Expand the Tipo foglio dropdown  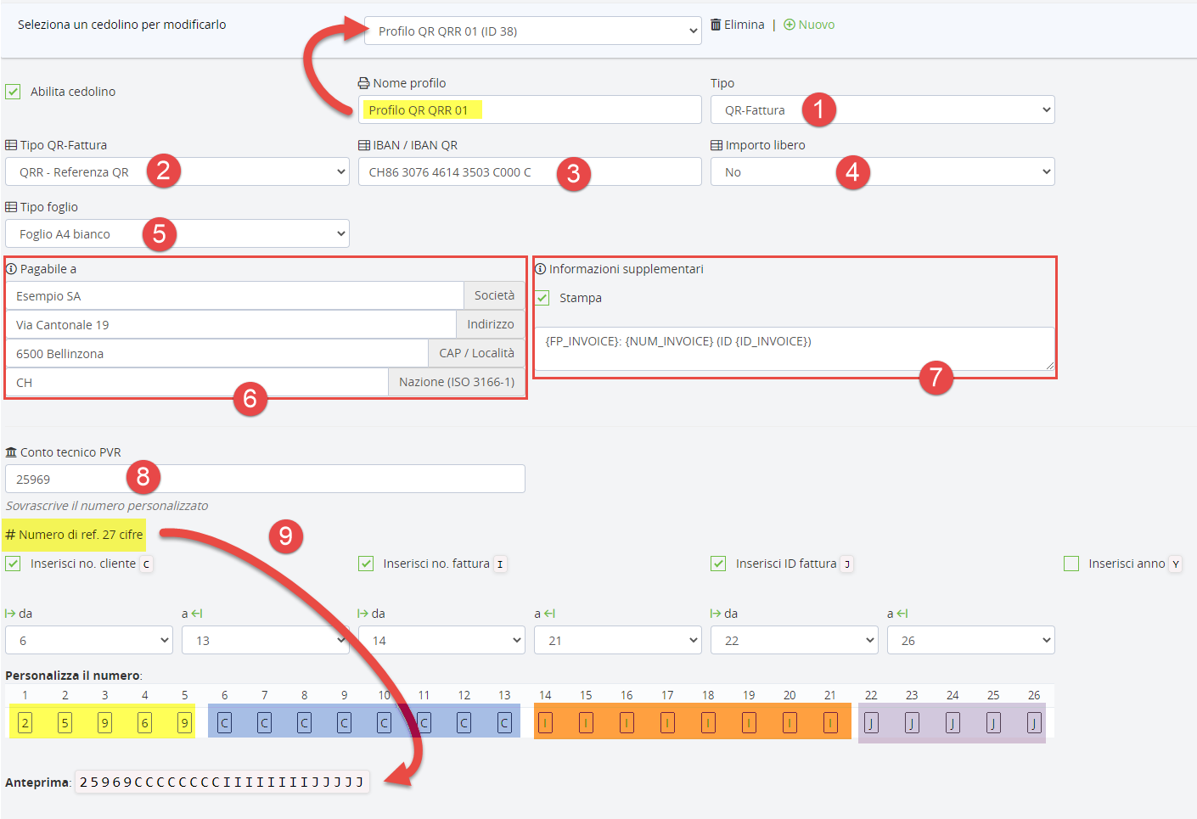pyautogui.click(x=177, y=234)
